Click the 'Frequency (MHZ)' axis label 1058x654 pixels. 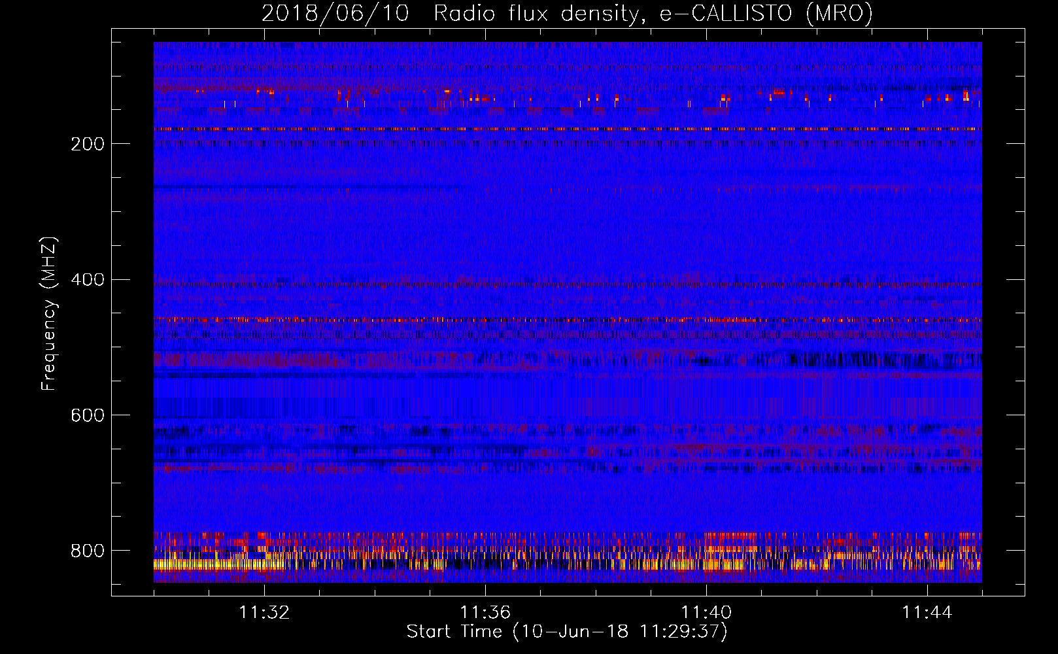49,314
